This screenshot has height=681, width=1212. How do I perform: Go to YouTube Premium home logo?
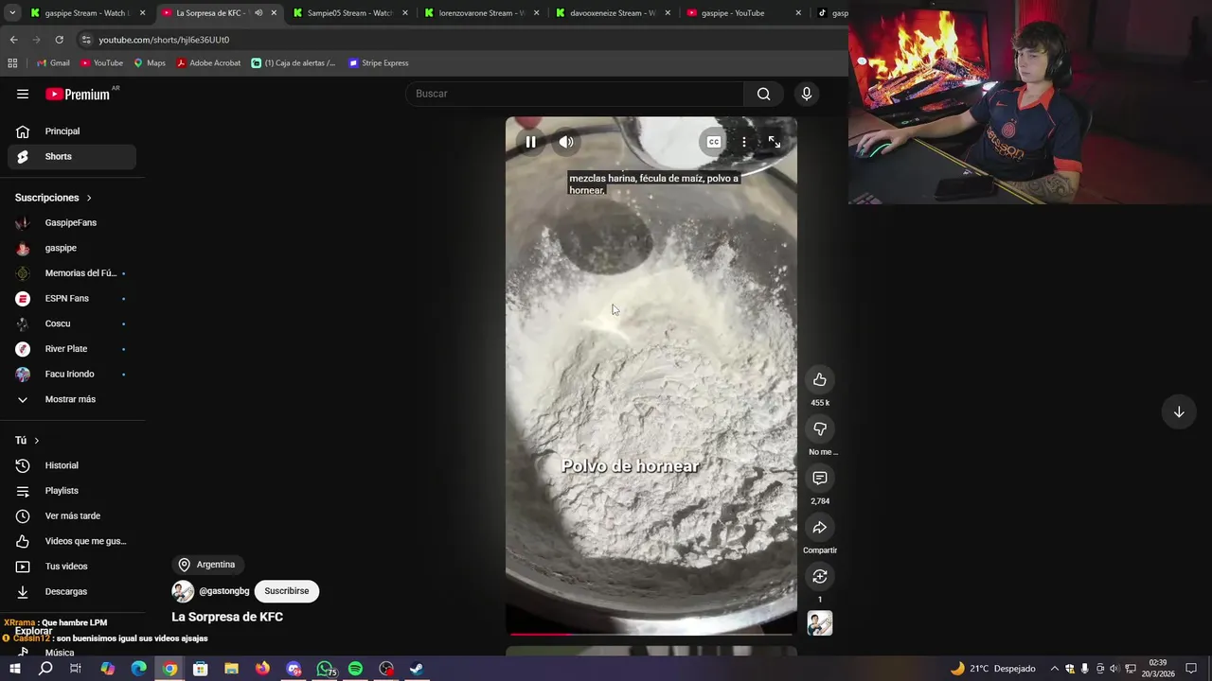coord(78,94)
